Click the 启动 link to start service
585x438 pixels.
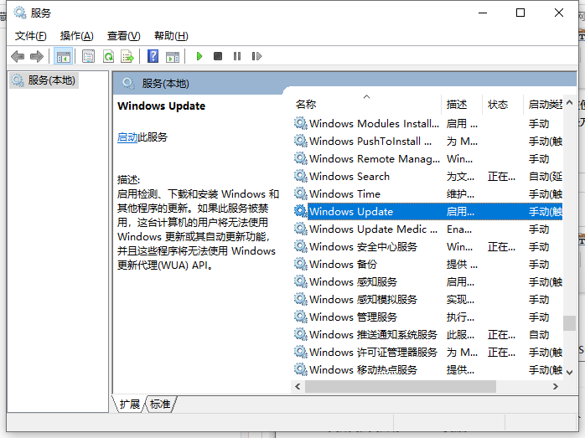tap(127, 137)
